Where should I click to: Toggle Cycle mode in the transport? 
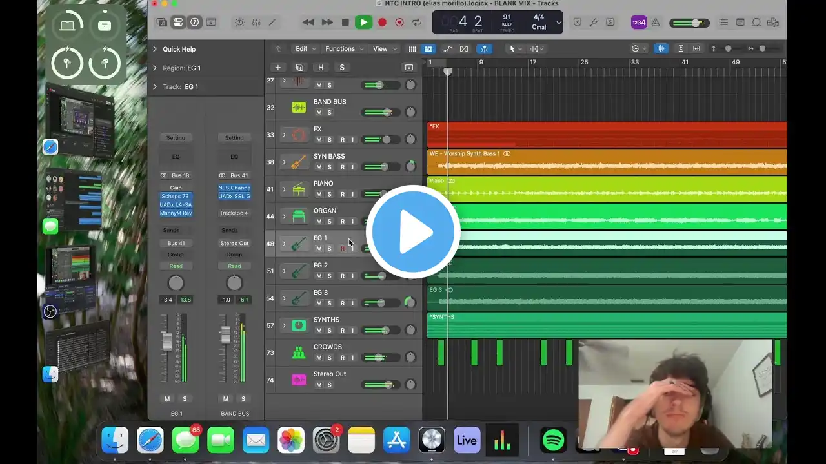tap(417, 23)
